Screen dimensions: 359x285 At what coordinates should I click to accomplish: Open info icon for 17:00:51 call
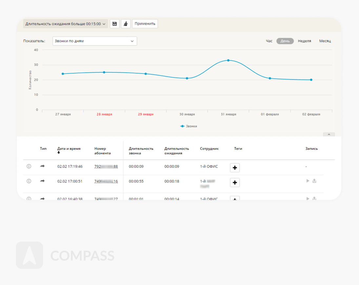click(29, 181)
